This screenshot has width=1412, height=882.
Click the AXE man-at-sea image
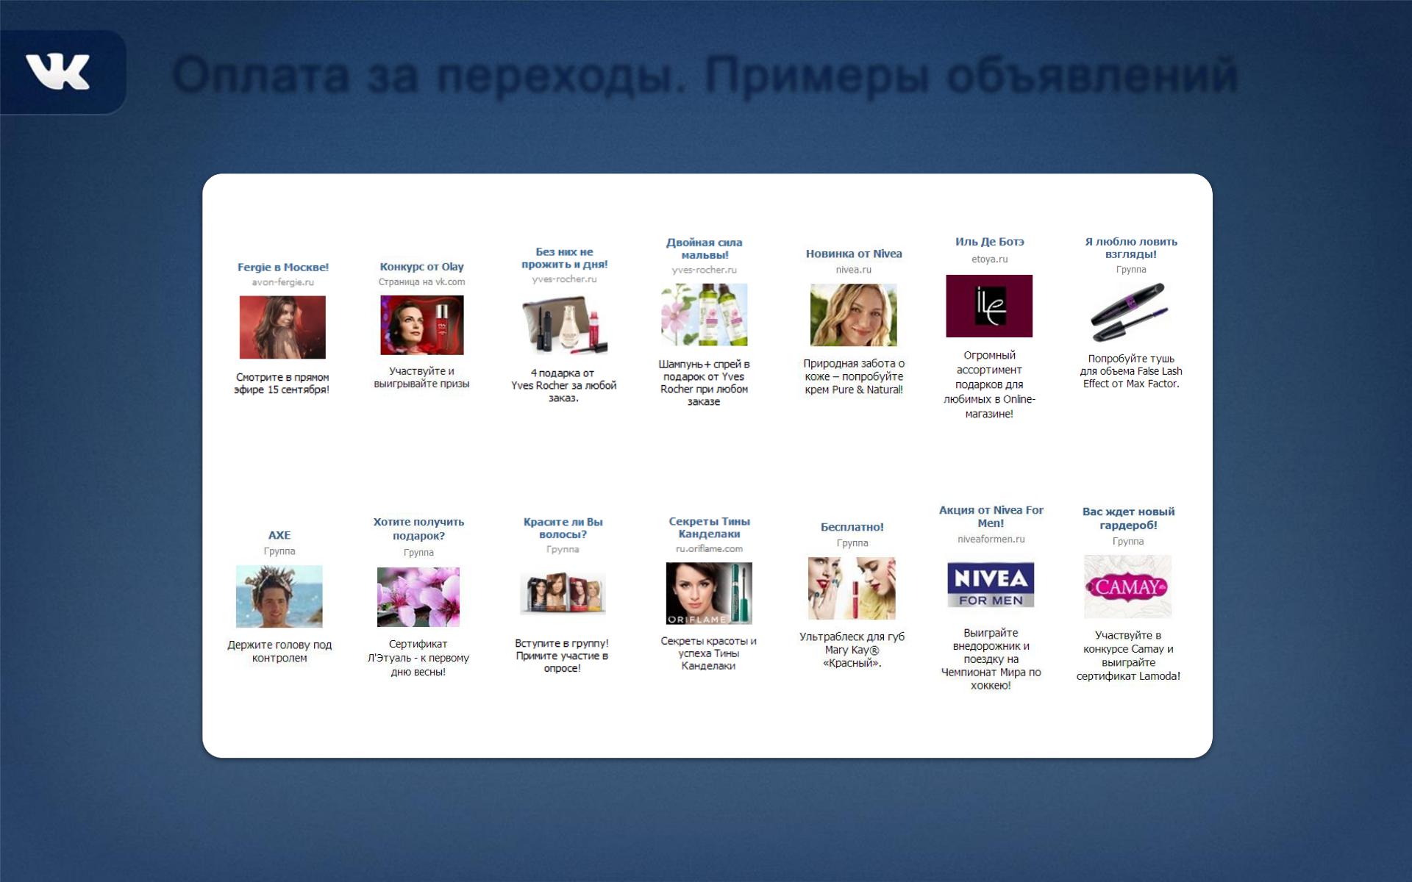tap(279, 596)
